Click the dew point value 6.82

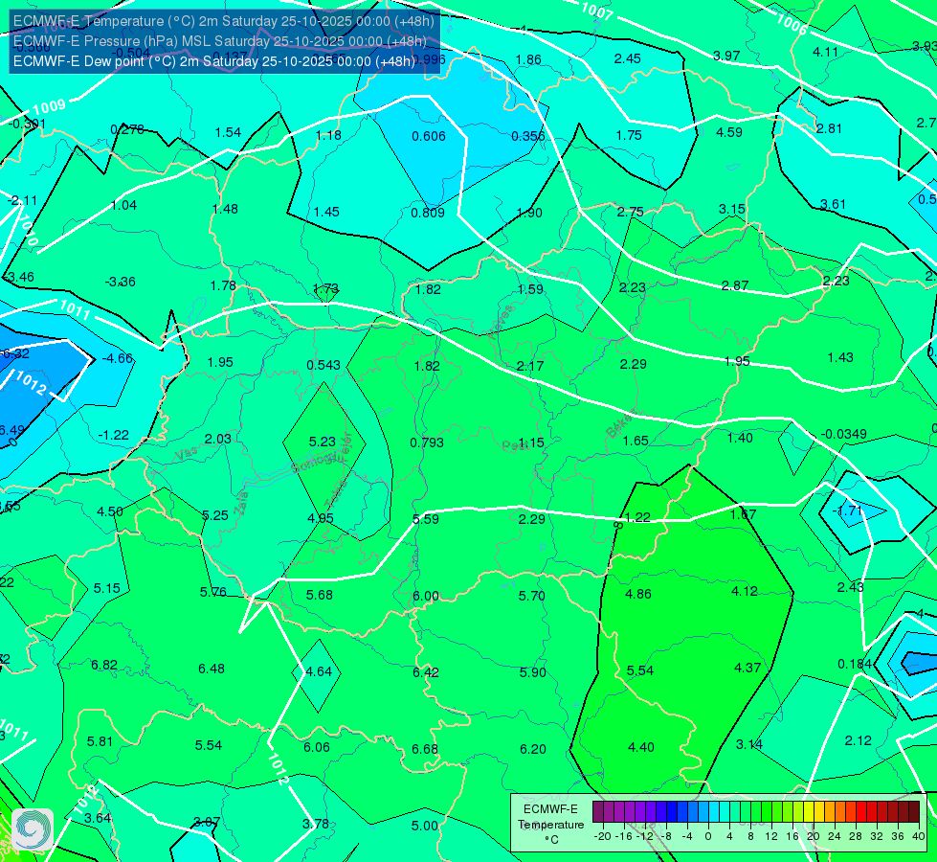tap(104, 666)
